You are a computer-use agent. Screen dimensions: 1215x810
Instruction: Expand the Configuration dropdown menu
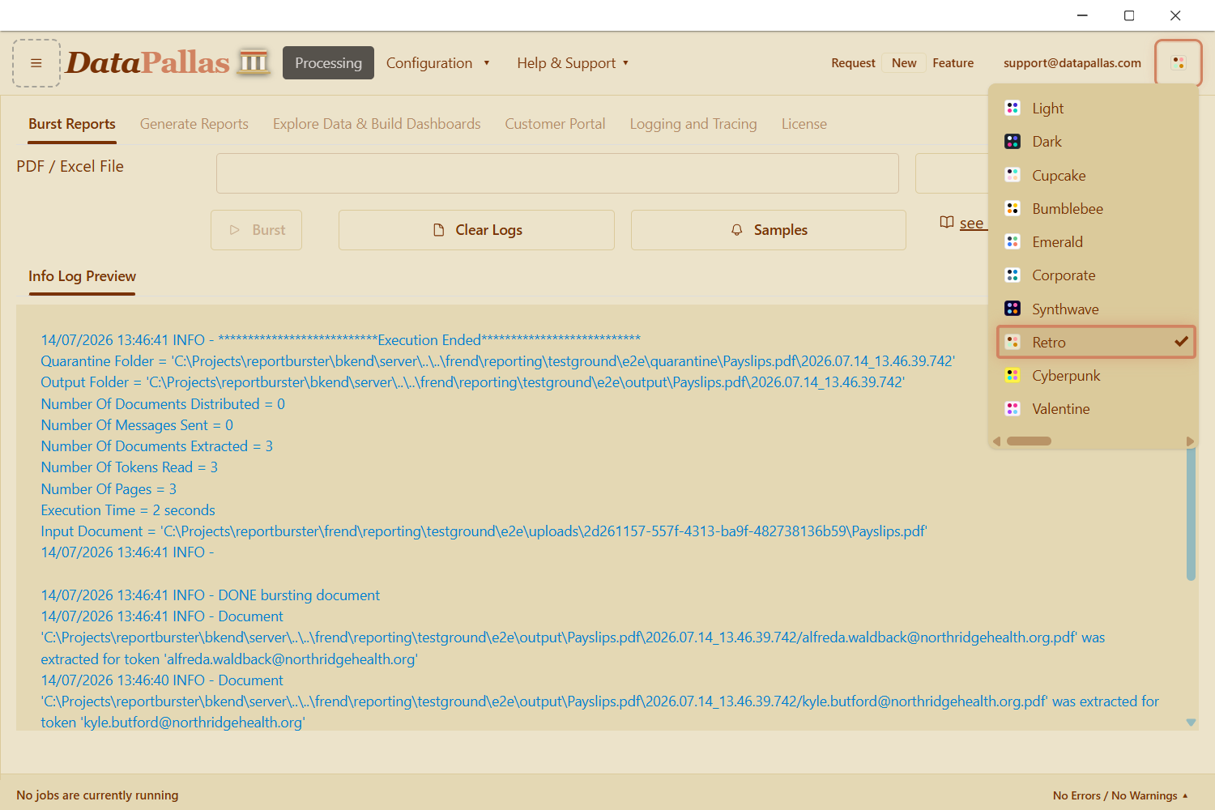pyautogui.click(x=437, y=63)
